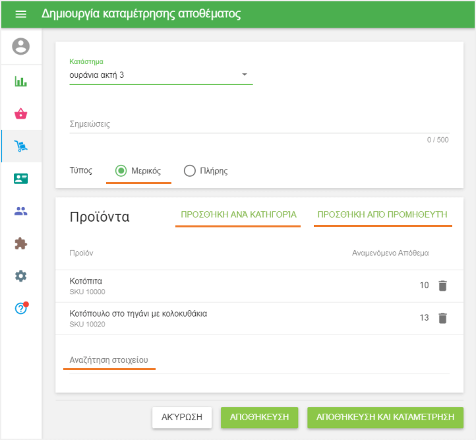476x440 pixels.
Task: Go to sales shopping basket icon
Action: coord(21,113)
